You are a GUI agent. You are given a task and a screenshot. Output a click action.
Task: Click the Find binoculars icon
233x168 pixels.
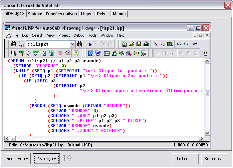click(14, 44)
